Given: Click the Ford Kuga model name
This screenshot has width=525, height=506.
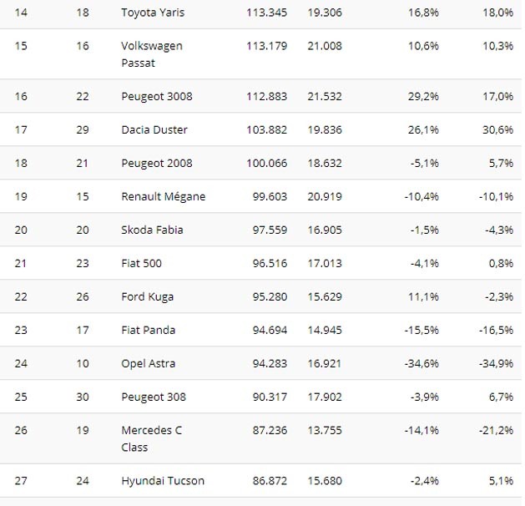Looking at the screenshot, I should click(x=148, y=296).
